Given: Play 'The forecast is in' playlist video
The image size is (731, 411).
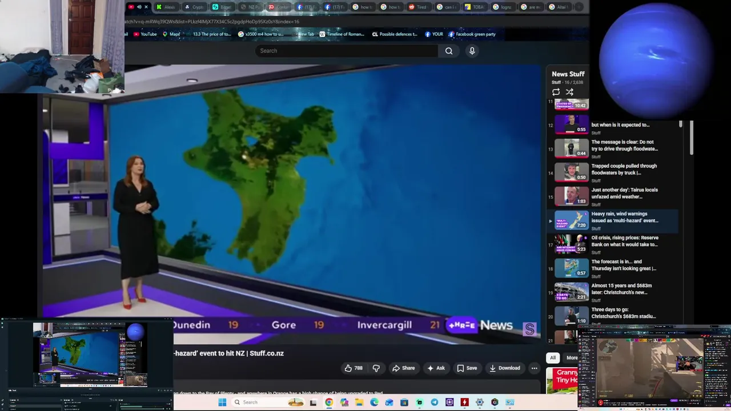Looking at the screenshot, I should [x=614, y=268].
